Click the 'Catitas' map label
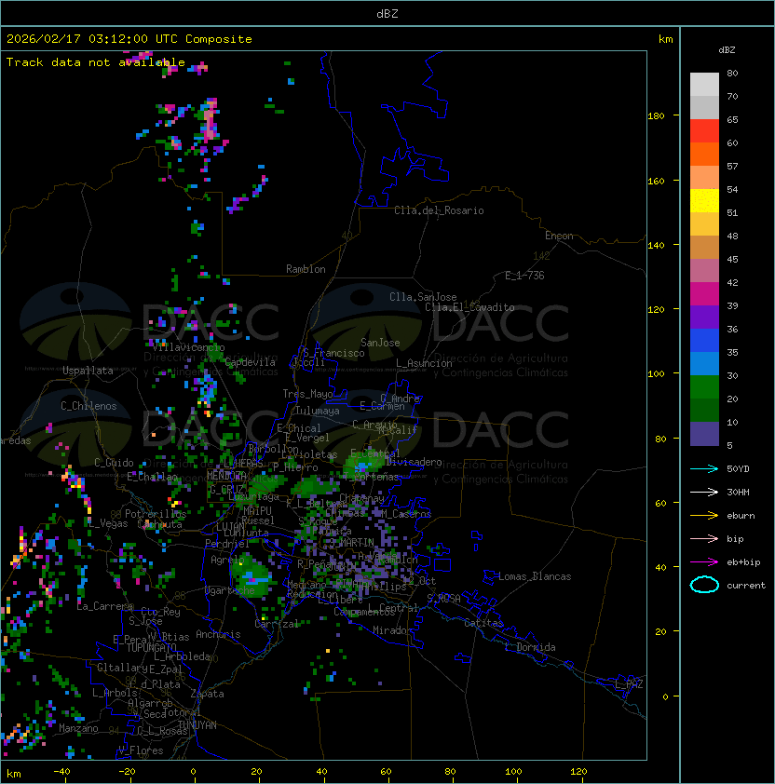 coord(483,623)
